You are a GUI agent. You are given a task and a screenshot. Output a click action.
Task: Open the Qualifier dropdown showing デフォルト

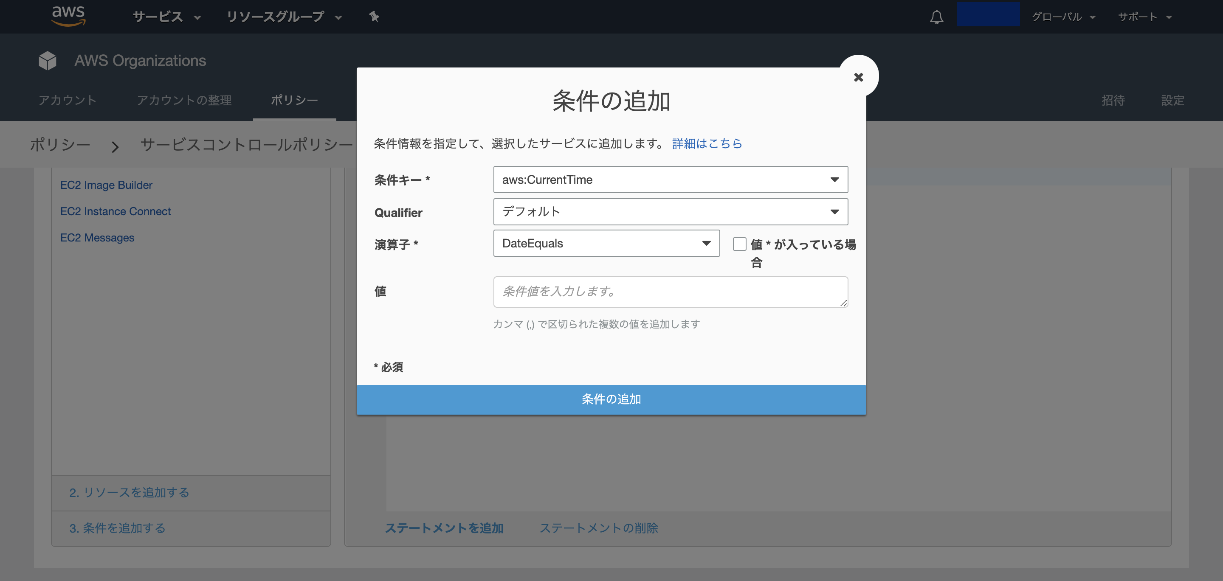point(671,212)
